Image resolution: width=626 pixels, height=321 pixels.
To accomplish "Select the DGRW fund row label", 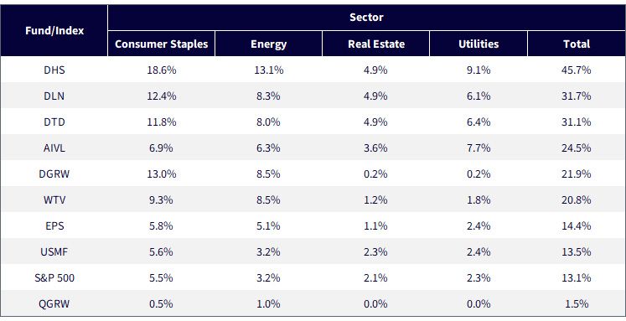I will [x=54, y=173].
